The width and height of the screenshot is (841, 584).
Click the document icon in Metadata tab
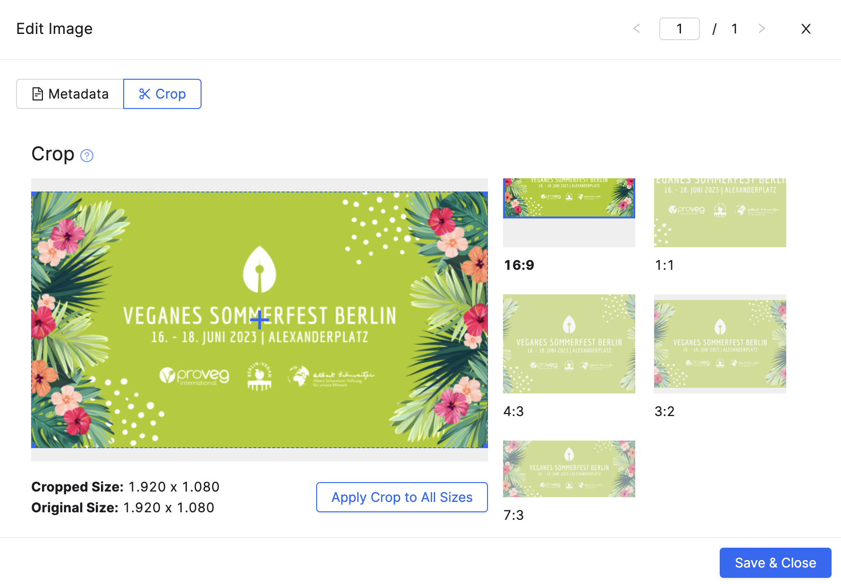(x=37, y=94)
